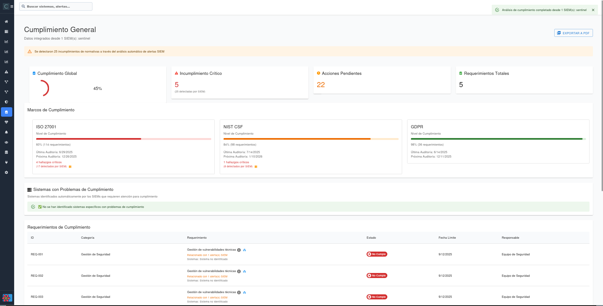Select the shield security sidebar icon
This screenshot has width=603, height=306.
point(6,102)
